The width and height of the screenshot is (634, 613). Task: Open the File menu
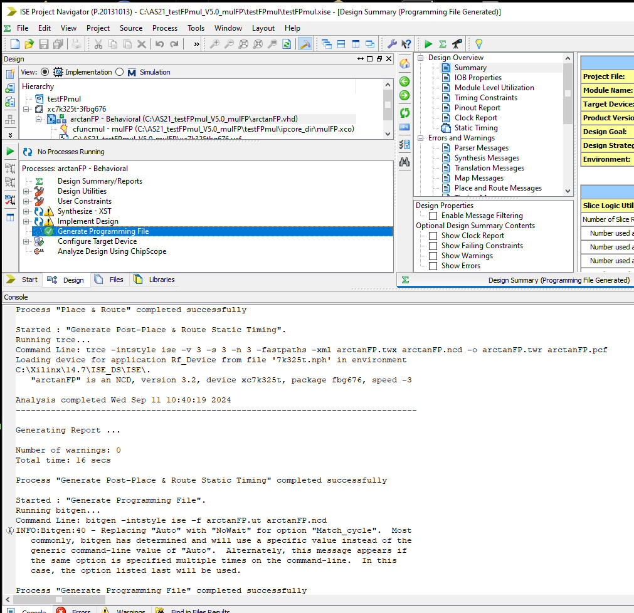22,28
